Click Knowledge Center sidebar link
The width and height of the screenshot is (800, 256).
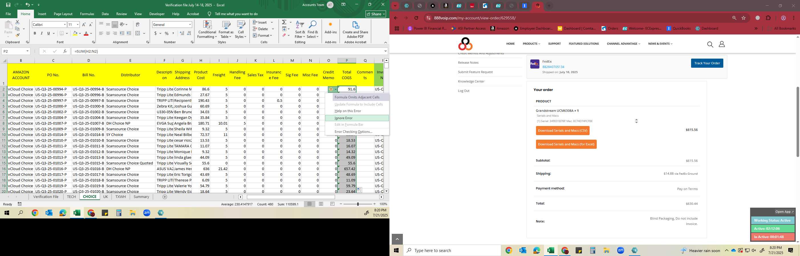click(x=471, y=82)
